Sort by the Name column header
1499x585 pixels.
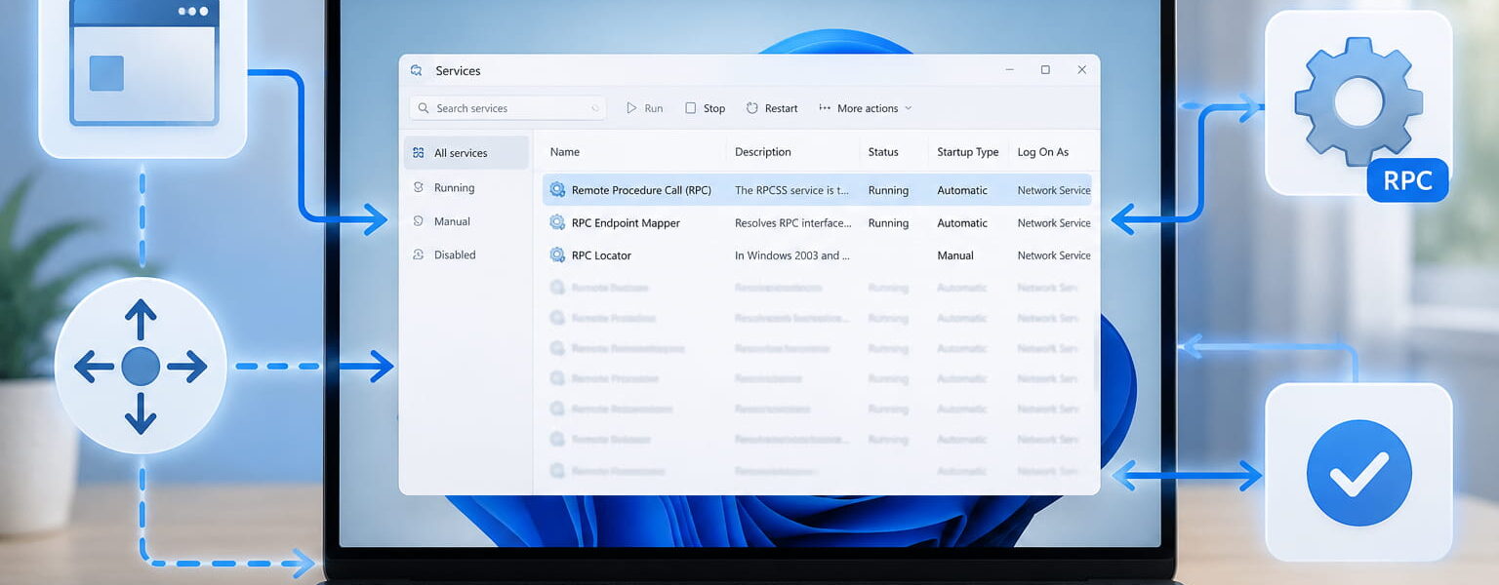(x=565, y=152)
